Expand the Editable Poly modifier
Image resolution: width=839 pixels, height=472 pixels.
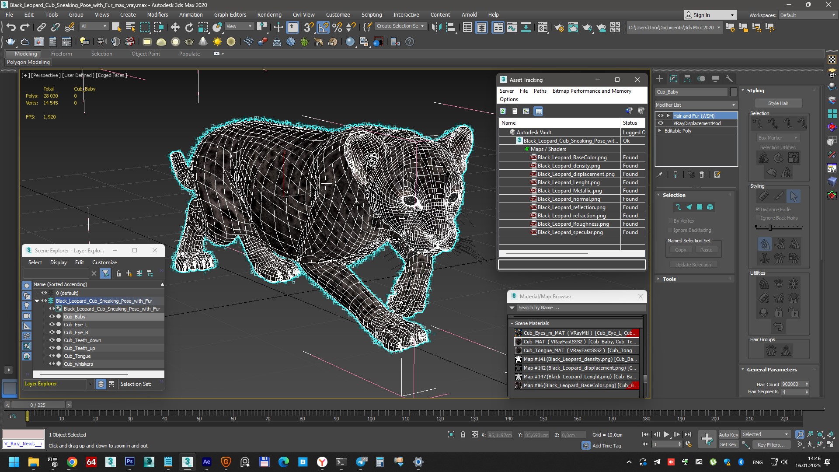click(x=660, y=131)
